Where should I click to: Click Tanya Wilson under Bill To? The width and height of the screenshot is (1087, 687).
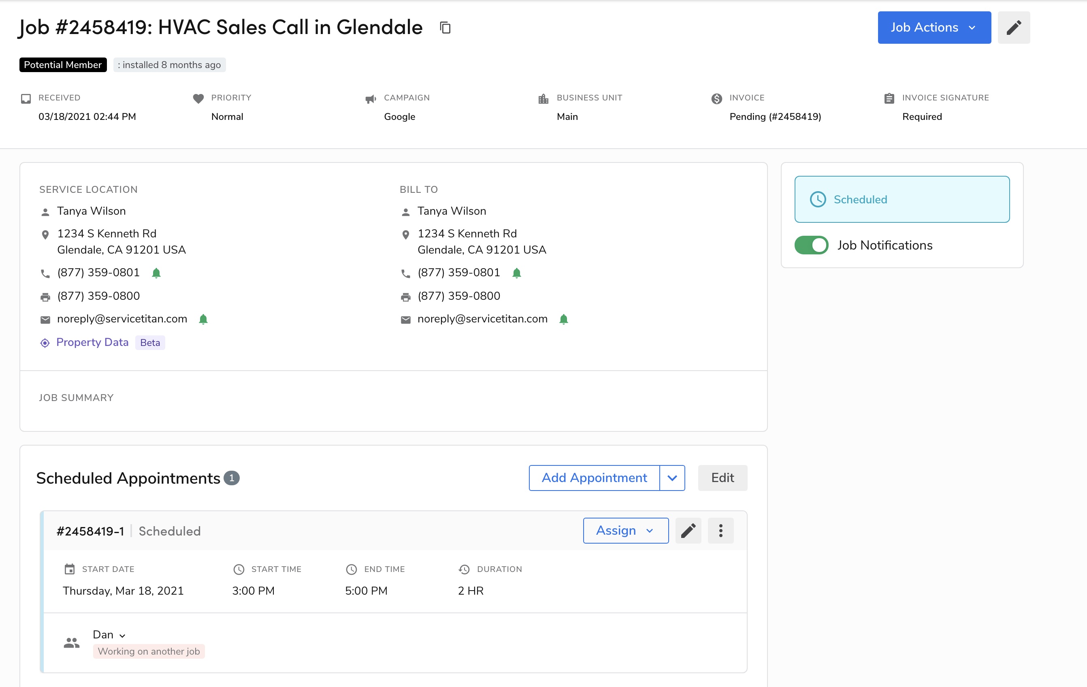pyautogui.click(x=452, y=211)
